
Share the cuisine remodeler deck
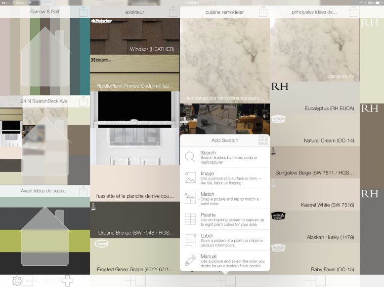point(263,11)
